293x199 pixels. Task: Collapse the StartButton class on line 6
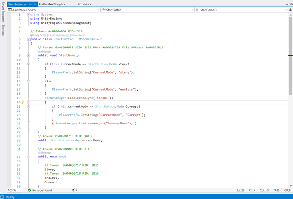(28, 39)
